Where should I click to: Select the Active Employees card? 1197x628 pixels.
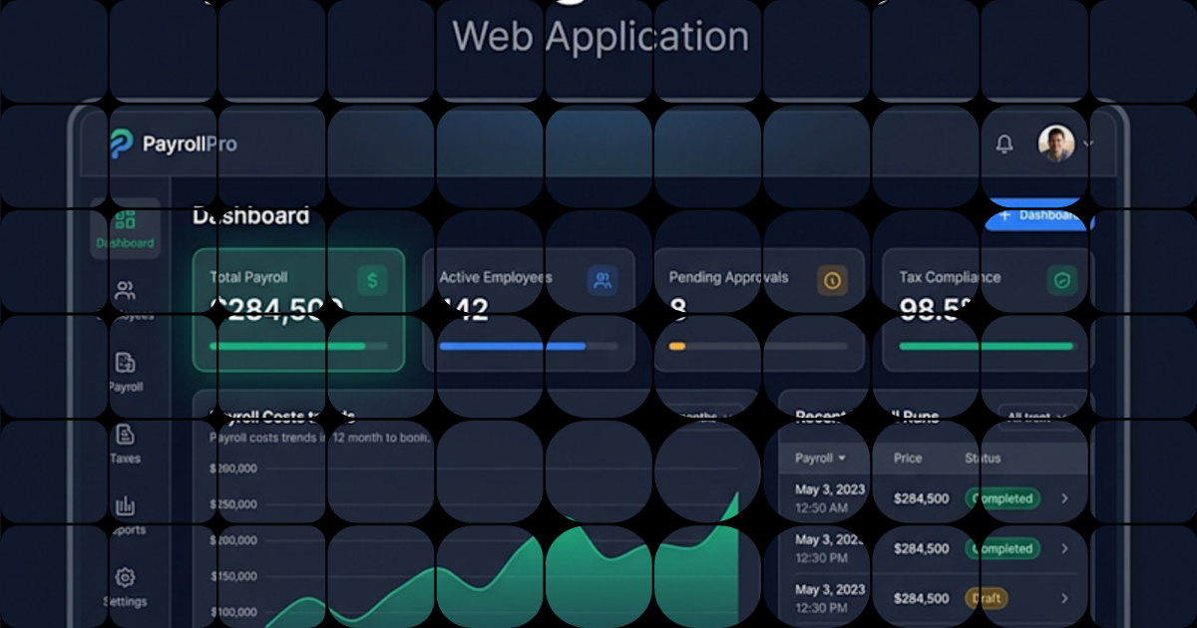tap(529, 309)
